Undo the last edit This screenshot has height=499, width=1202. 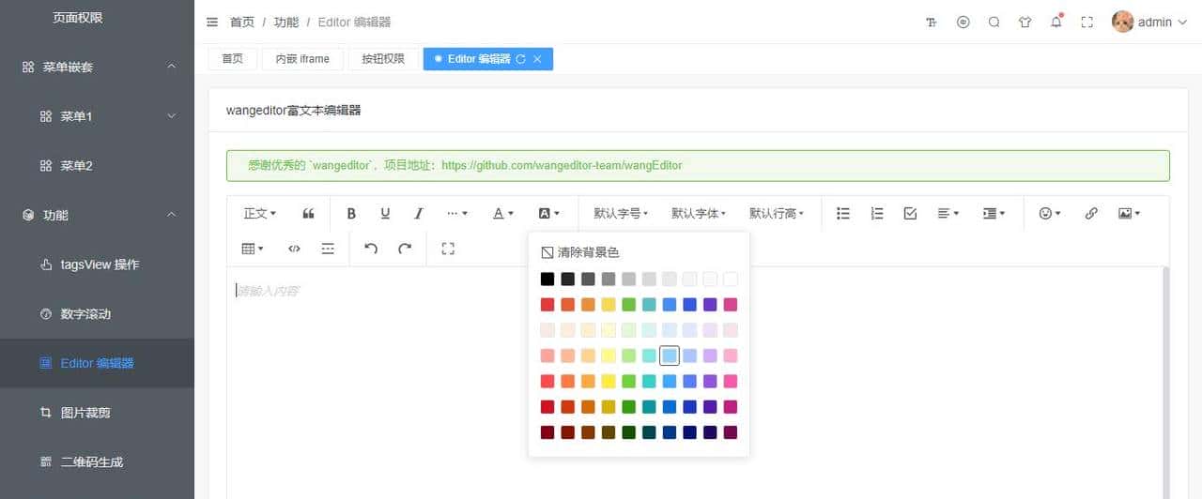(x=371, y=249)
